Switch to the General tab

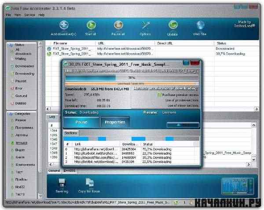(54, 170)
